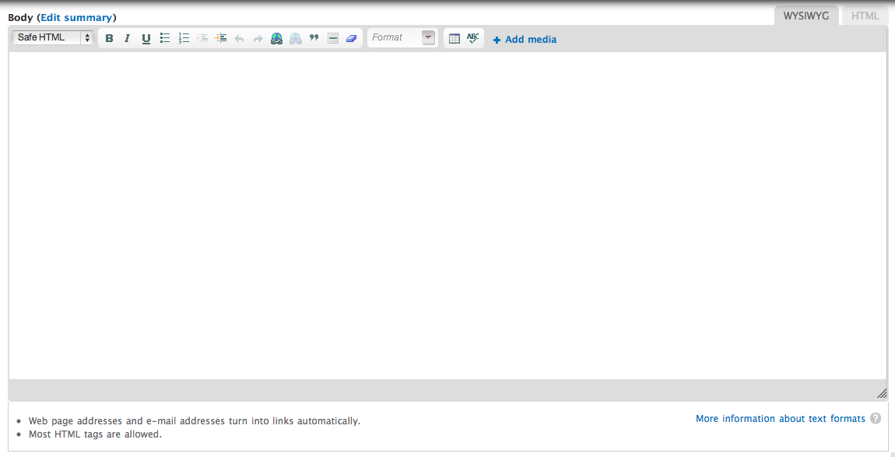Click the Add media button
Viewport: 895px width, 457px height.
pos(525,40)
